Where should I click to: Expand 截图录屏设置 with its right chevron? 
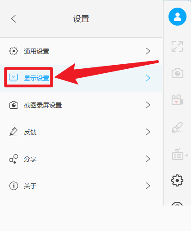pyautogui.click(x=148, y=105)
